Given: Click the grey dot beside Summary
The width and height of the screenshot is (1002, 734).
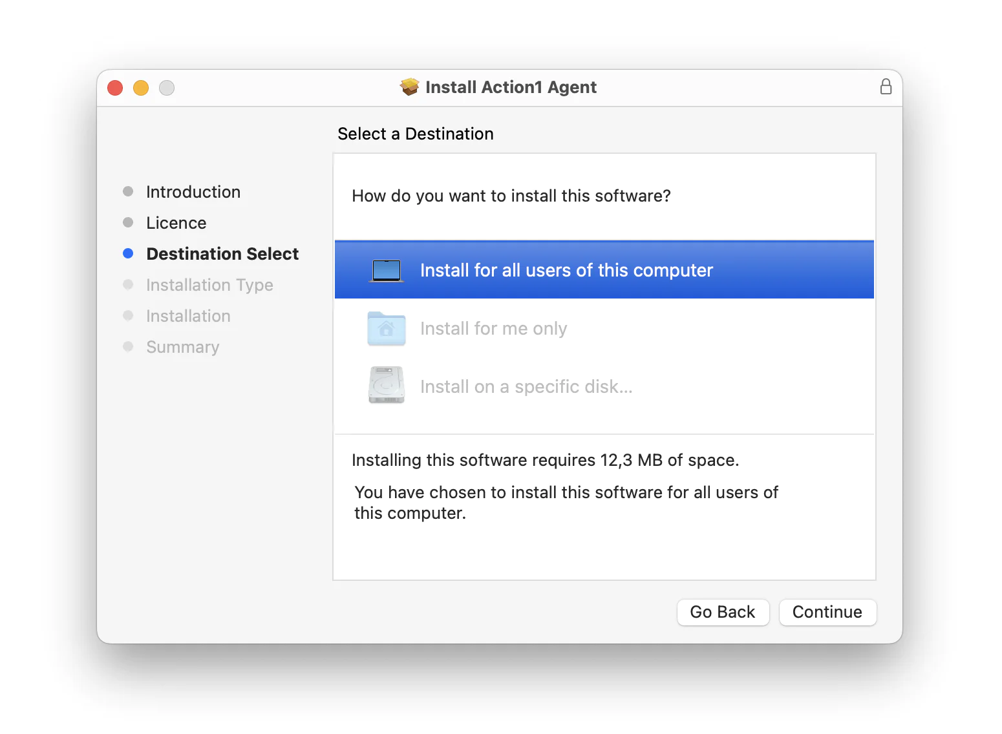Looking at the screenshot, I should pyautogui.click(x=128, y=347).
